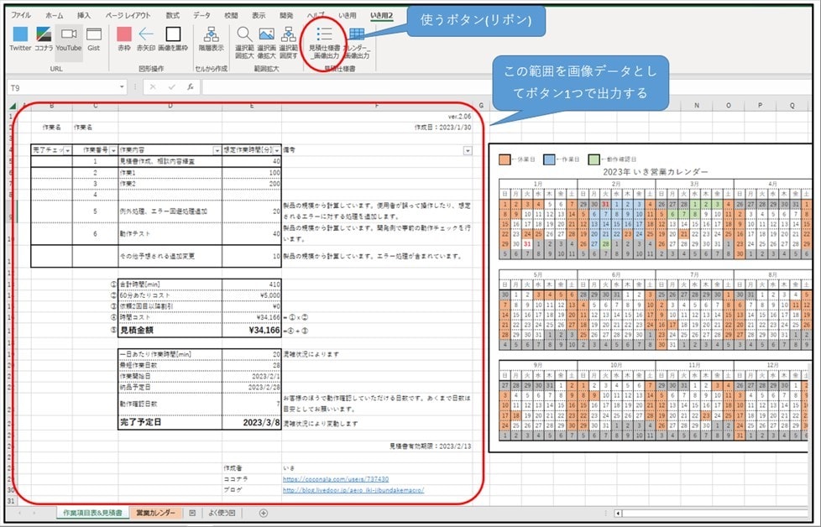Insert a red arrow with 赤矢印
Screen dimensions: 821x527
146,39
